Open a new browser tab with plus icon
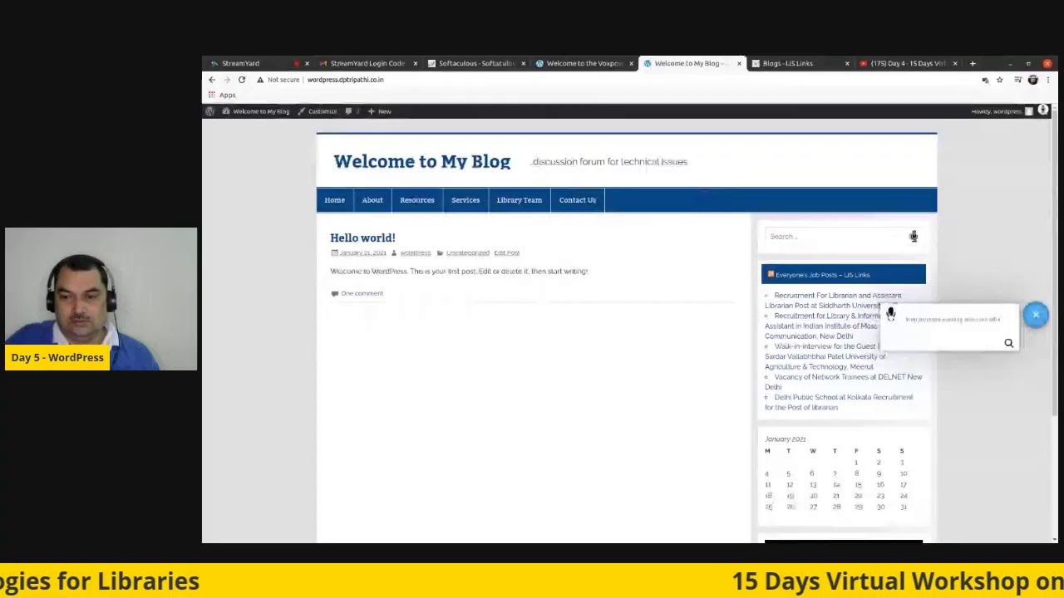This screenshot has height=598, width=1064. coord(973,63)
